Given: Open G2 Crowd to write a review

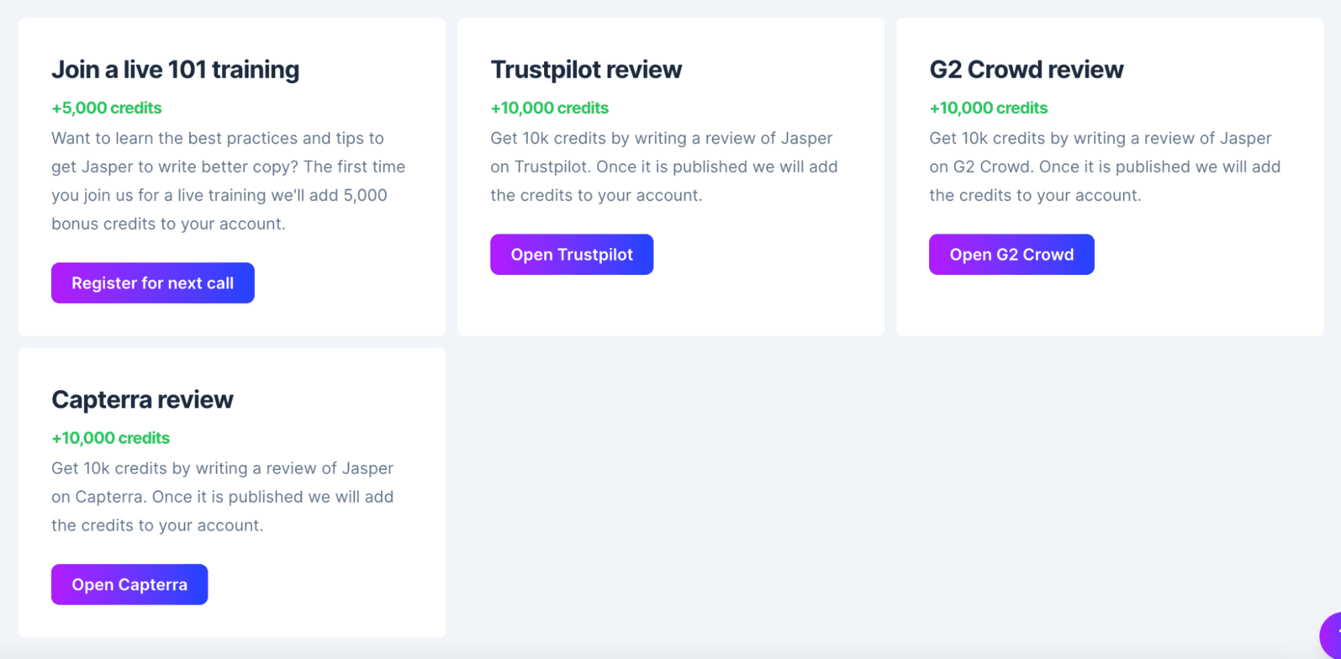Looking at the screenshot, I should [1011, 254].
